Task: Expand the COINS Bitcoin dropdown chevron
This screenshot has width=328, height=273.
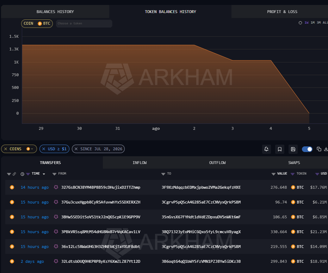Action: click(x=32, y=149)
